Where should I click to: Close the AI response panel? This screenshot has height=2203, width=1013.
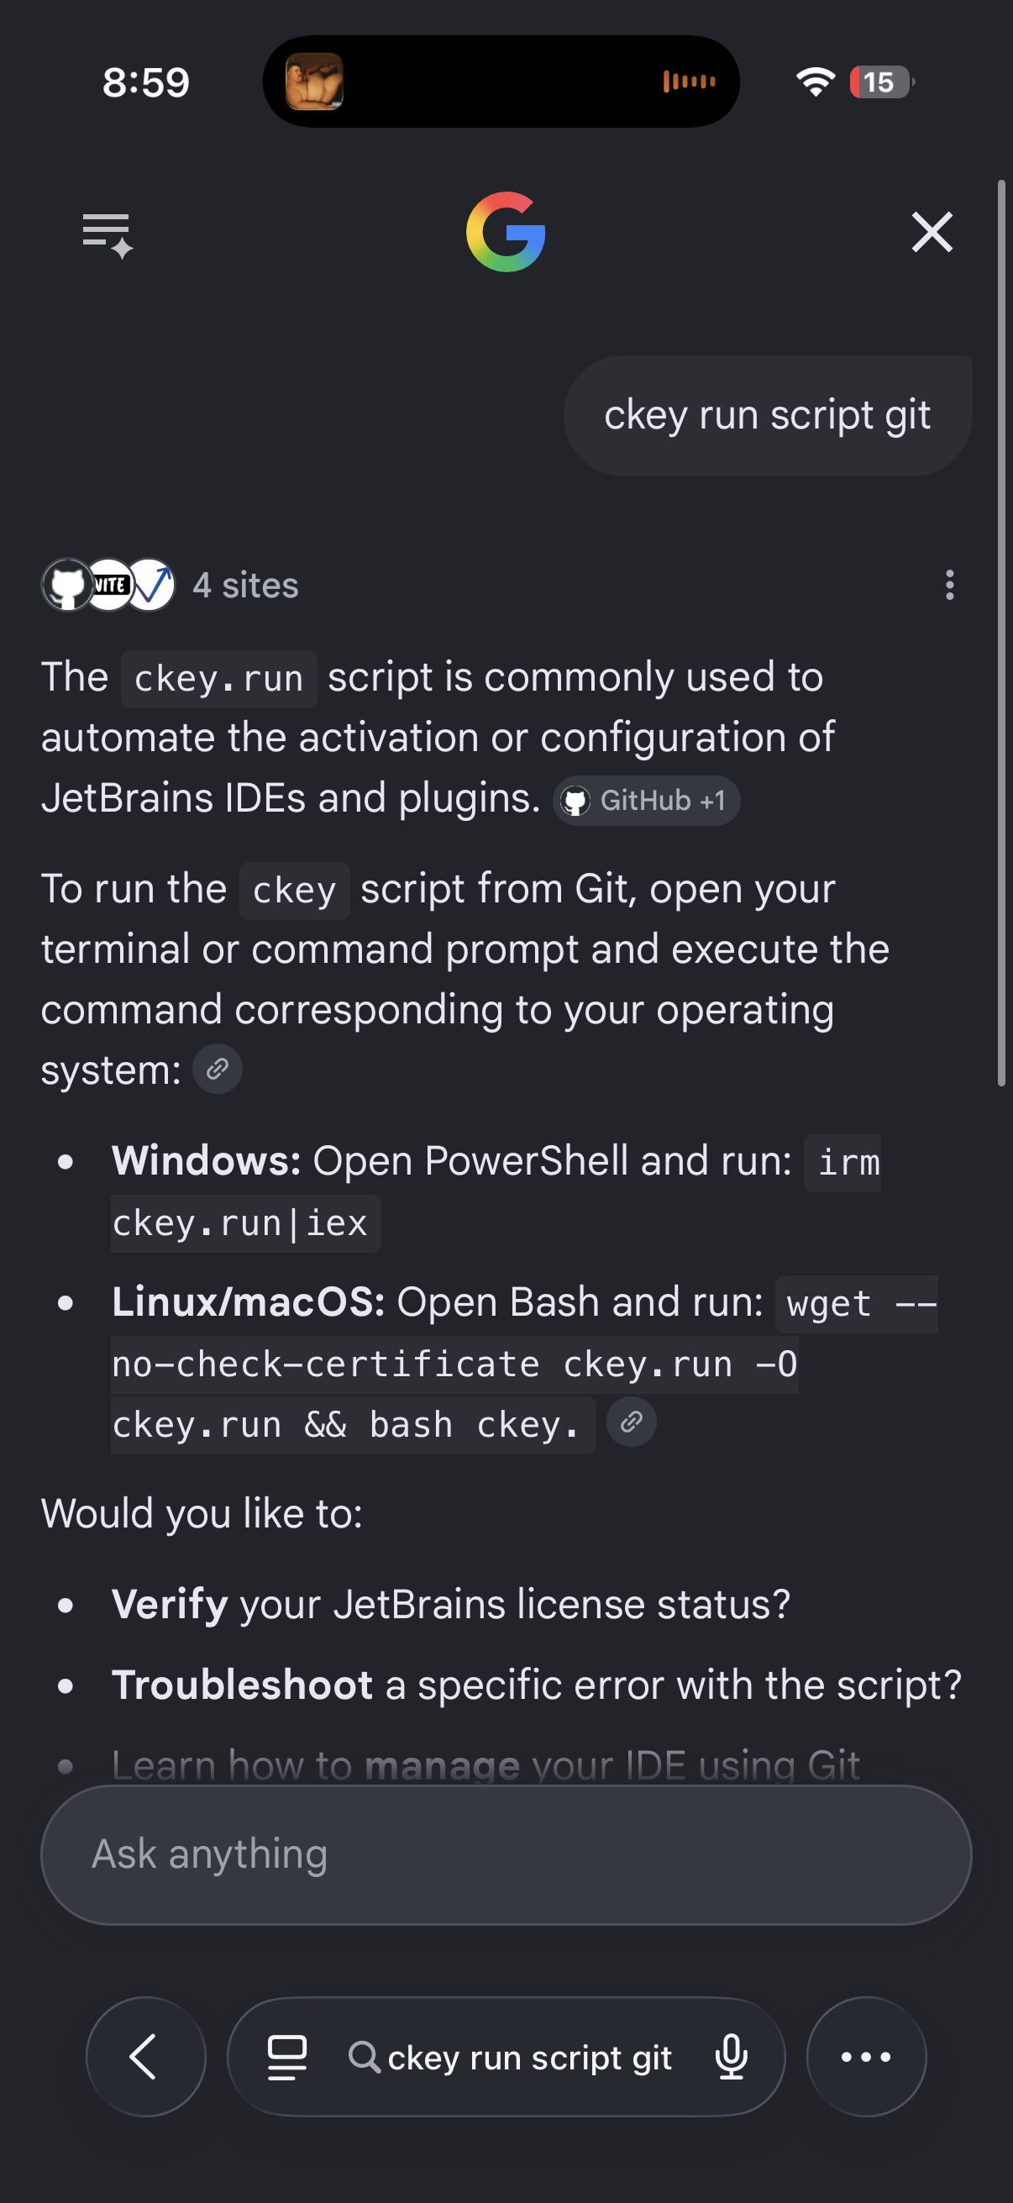click(x=932, y=232)
